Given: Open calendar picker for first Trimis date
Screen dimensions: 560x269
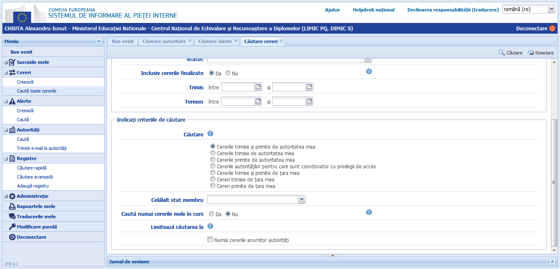Looking at the screenshot, I should coord(258,87).
